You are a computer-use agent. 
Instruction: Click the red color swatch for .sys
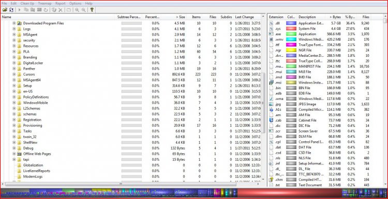[291, 28]
